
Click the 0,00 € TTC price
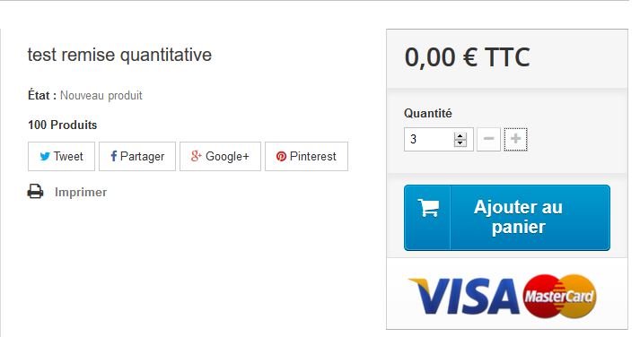[468, 57]
